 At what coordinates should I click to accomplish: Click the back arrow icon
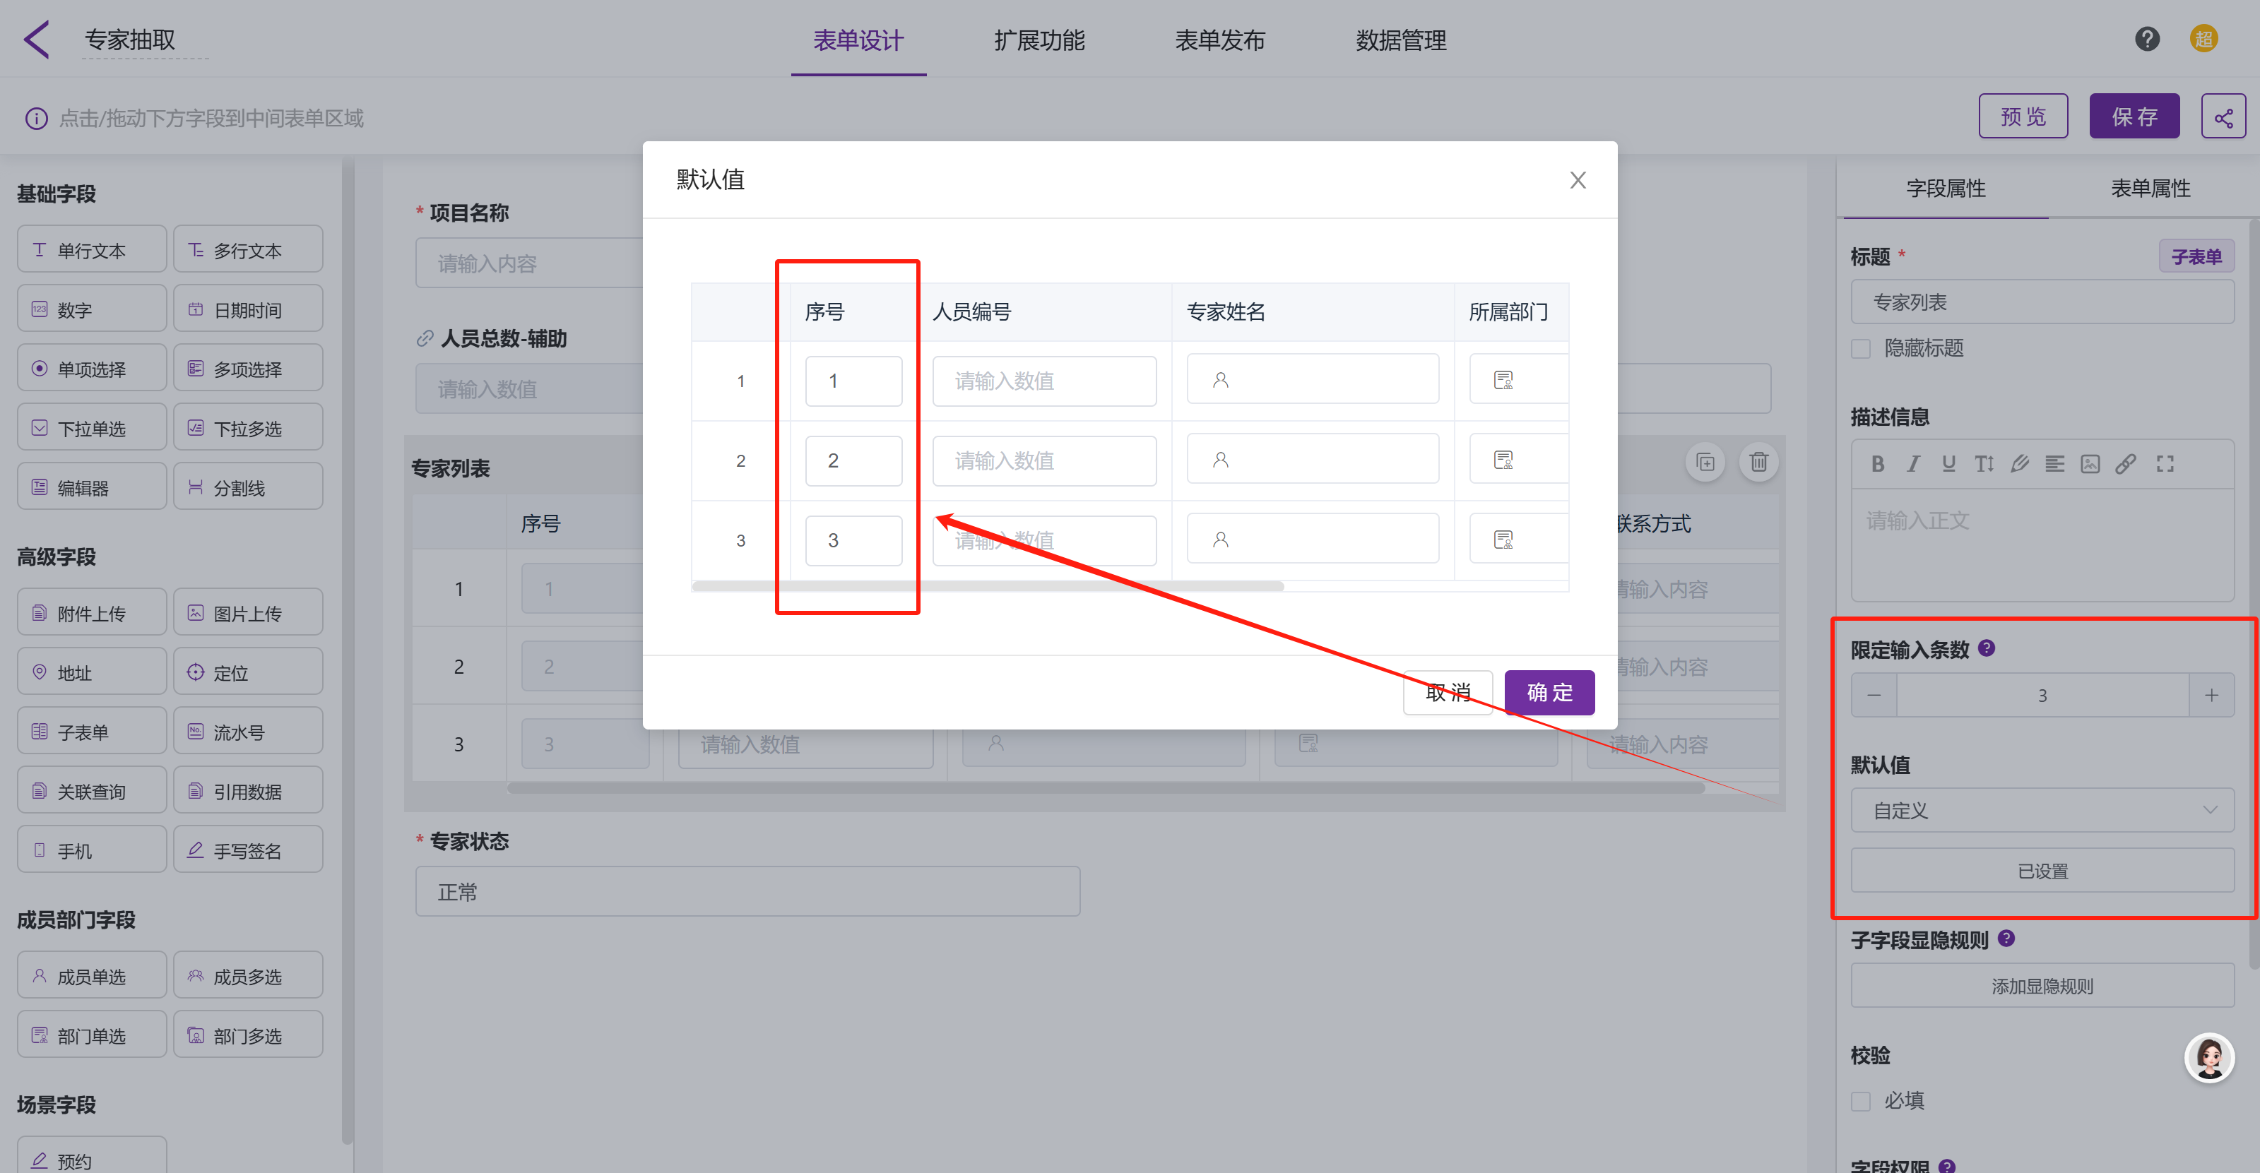pyautogui.click(x=37, y=40)
